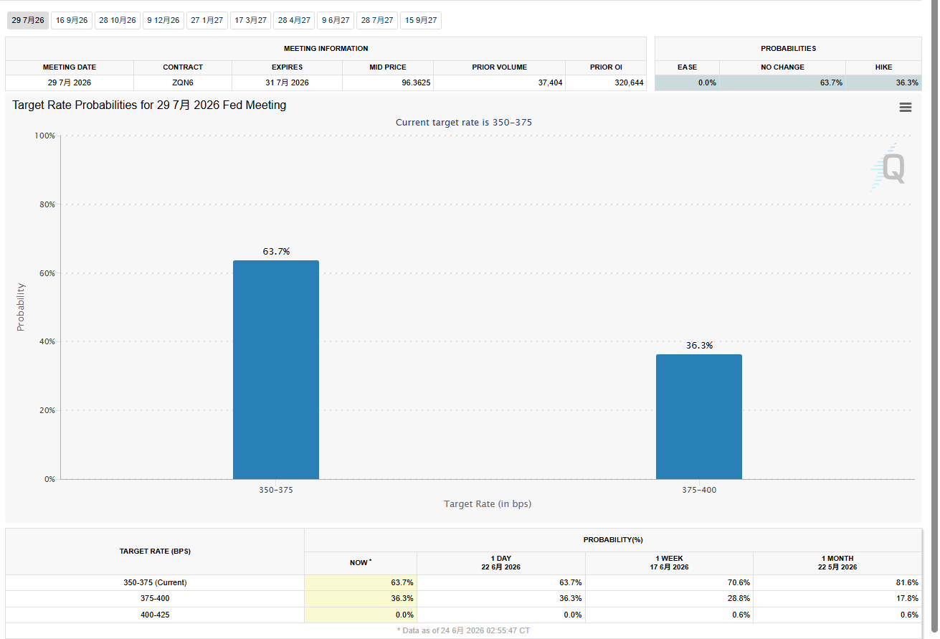The image size is (940, 639).
Task: Select the 28 4月27 meeting tab
Action: (294, 20)
